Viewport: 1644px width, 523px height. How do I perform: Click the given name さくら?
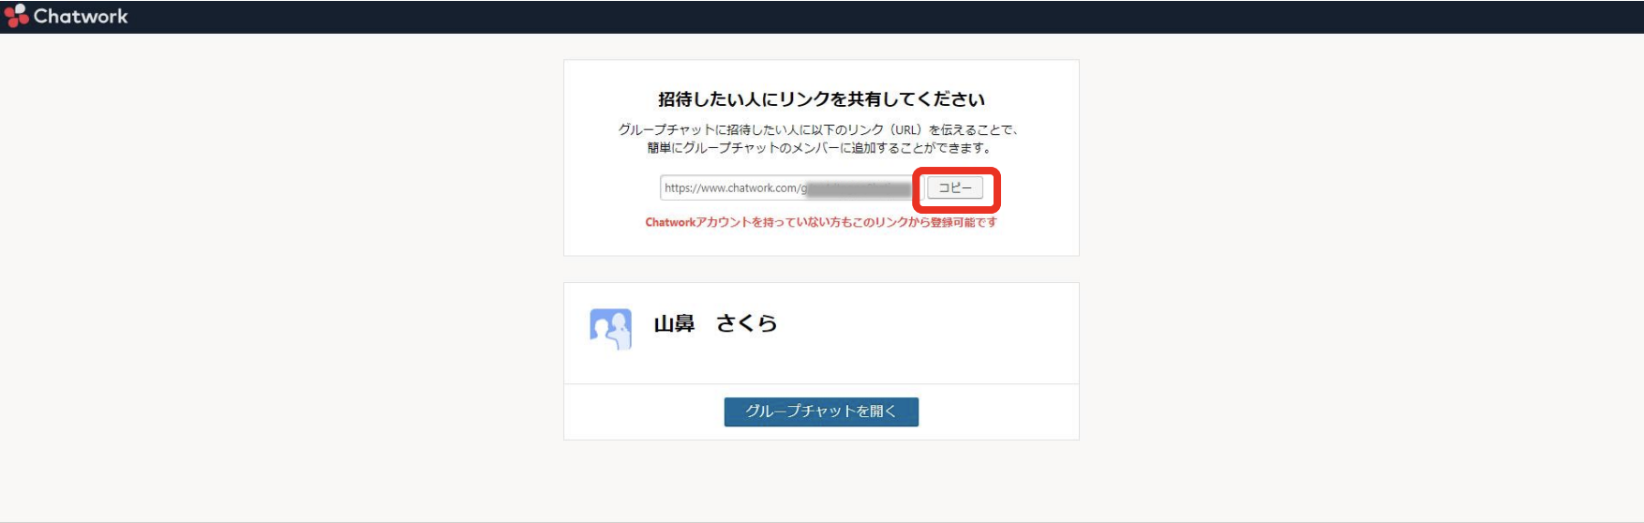(x=746, y=323)
